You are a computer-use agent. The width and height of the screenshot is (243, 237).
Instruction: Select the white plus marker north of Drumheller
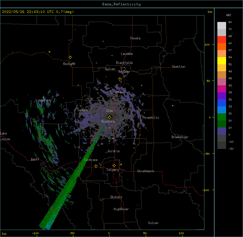click(173, 106)
